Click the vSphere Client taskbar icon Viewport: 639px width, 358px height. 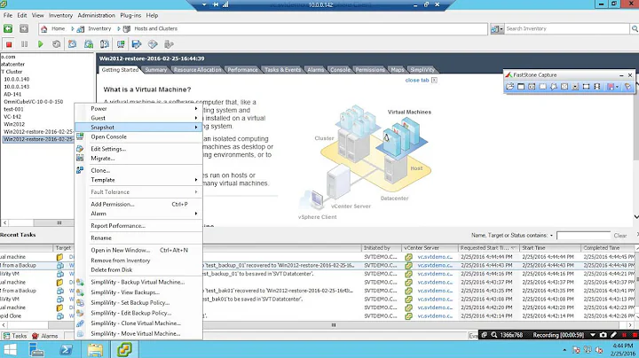(124, 350)
